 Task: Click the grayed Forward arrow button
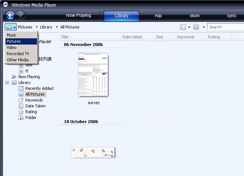pyautogui.click(x=20, y=15)
